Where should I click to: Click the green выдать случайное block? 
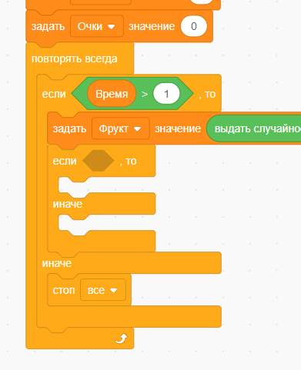point(254,128)
